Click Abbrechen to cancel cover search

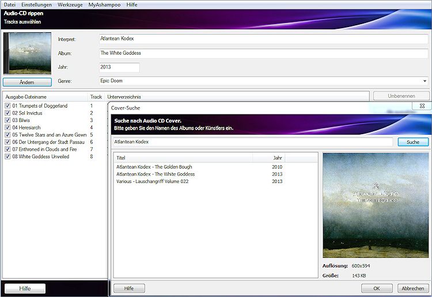pos(412,288)
